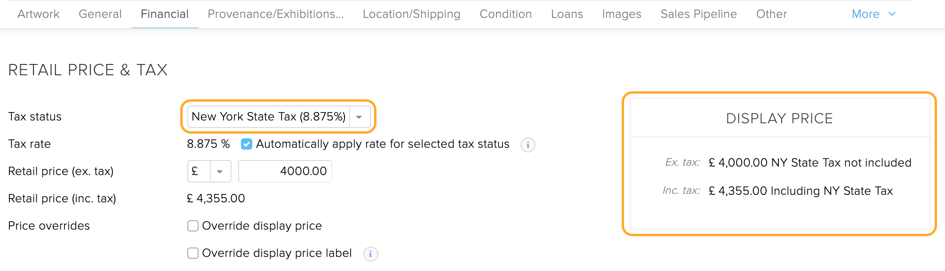Image resolution: width=945 pixels, height=271 pixels.
Task: Click info icon beside automatic tax rate option
Action: pos(528,144)
